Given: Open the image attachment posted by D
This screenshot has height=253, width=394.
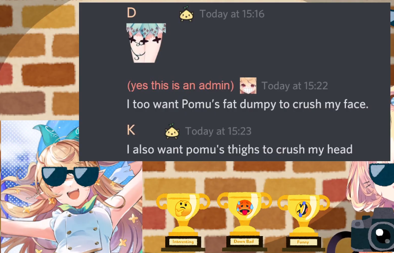Looking at the screenshot, I should (x=146, y=43).
